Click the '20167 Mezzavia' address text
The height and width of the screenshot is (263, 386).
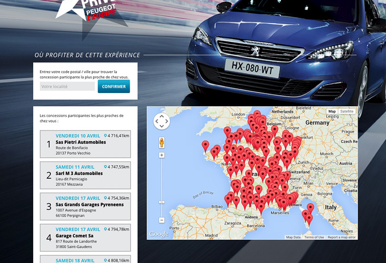69,185
